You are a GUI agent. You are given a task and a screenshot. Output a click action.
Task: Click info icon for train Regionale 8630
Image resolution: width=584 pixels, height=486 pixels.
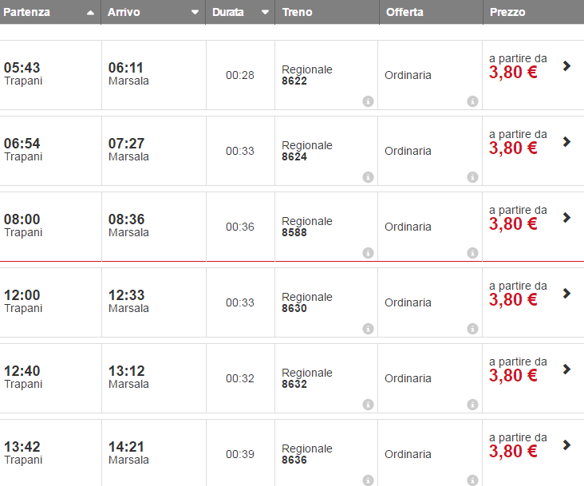click(368, 329)
